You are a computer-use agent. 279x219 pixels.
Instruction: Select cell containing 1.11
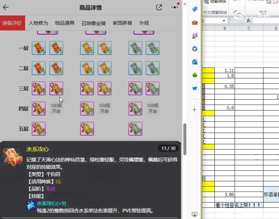(225, 70)
